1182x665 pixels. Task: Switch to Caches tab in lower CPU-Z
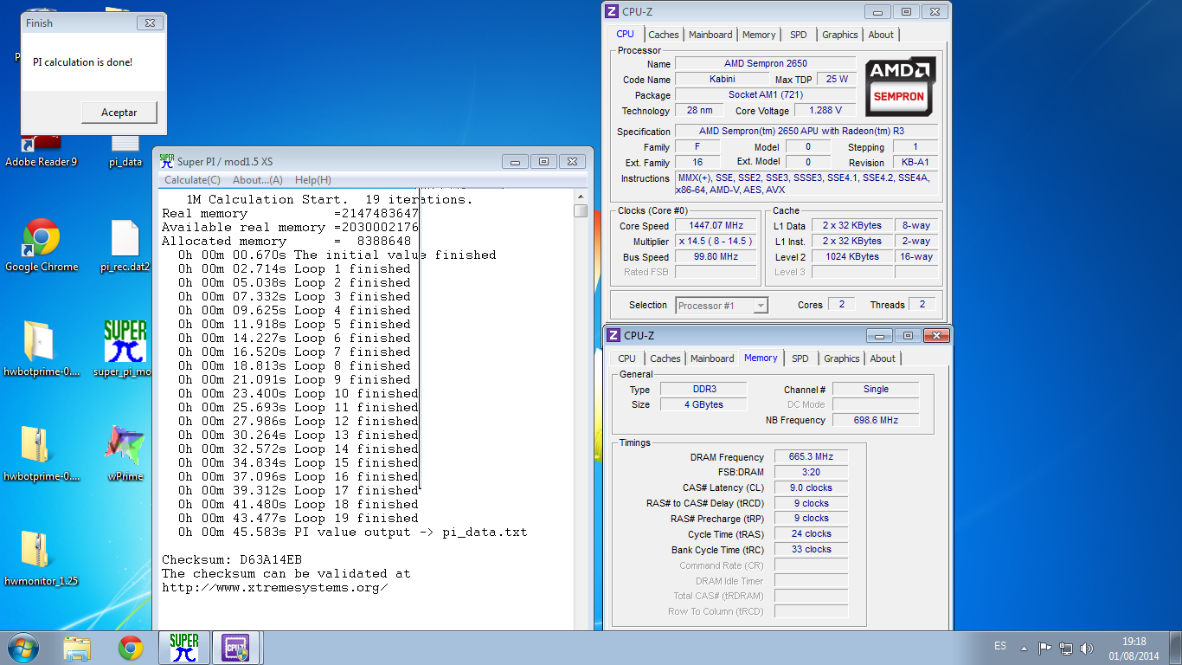pos(665,358)
